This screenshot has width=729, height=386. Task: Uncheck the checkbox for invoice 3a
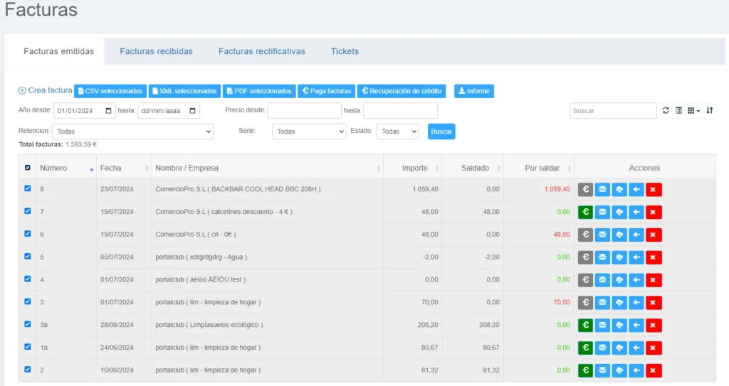[28, 324]
